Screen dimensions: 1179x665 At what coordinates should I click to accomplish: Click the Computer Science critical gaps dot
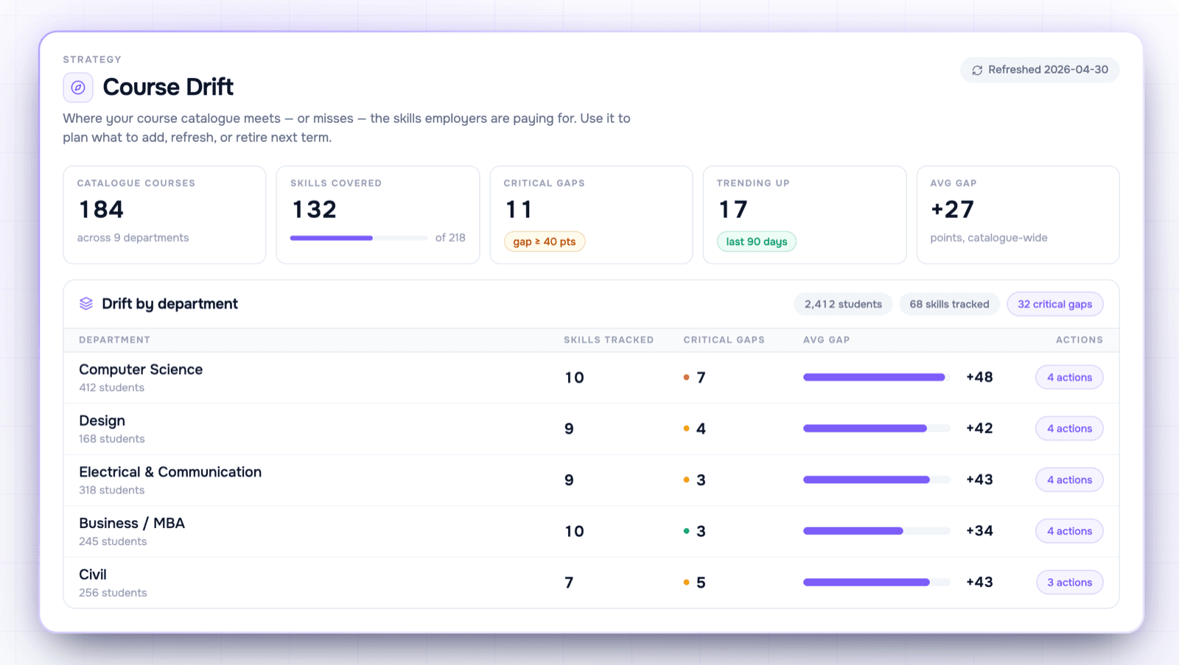point(686,378)
